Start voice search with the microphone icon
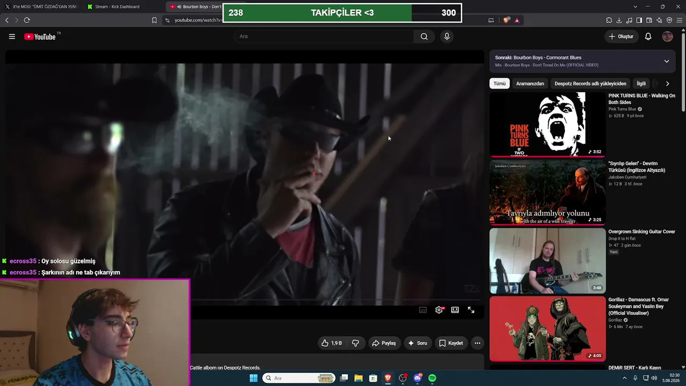Image resolution: width=686 pixels, height=386 pixels. click(446, 36)
